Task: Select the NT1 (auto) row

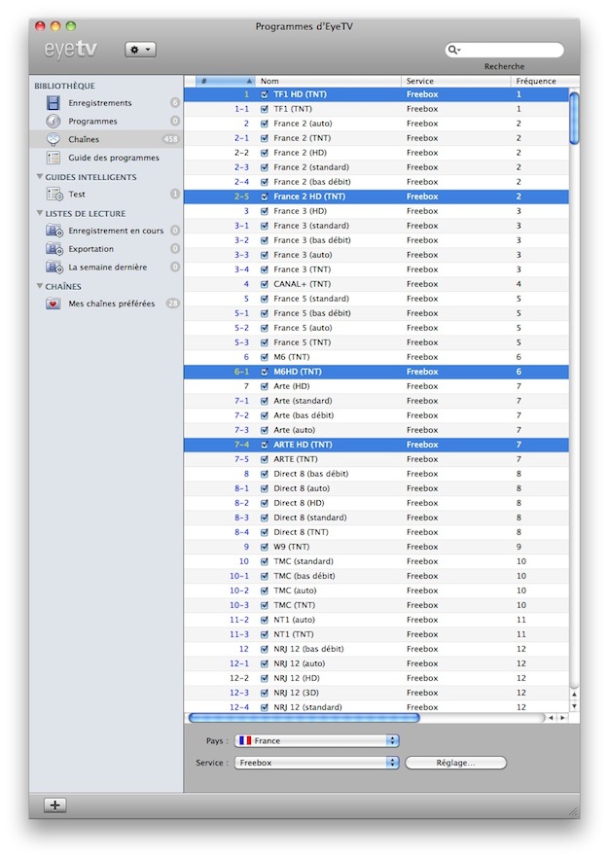Action: (x=376, y=620)
